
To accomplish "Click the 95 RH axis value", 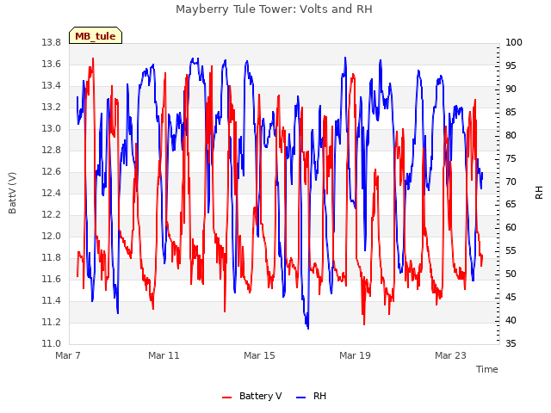I will [511, 66].
